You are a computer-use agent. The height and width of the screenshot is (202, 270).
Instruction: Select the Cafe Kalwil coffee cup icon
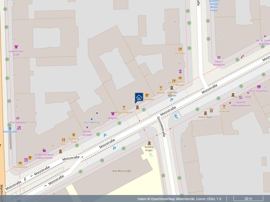pyautogui.click(x=147, y=95)
